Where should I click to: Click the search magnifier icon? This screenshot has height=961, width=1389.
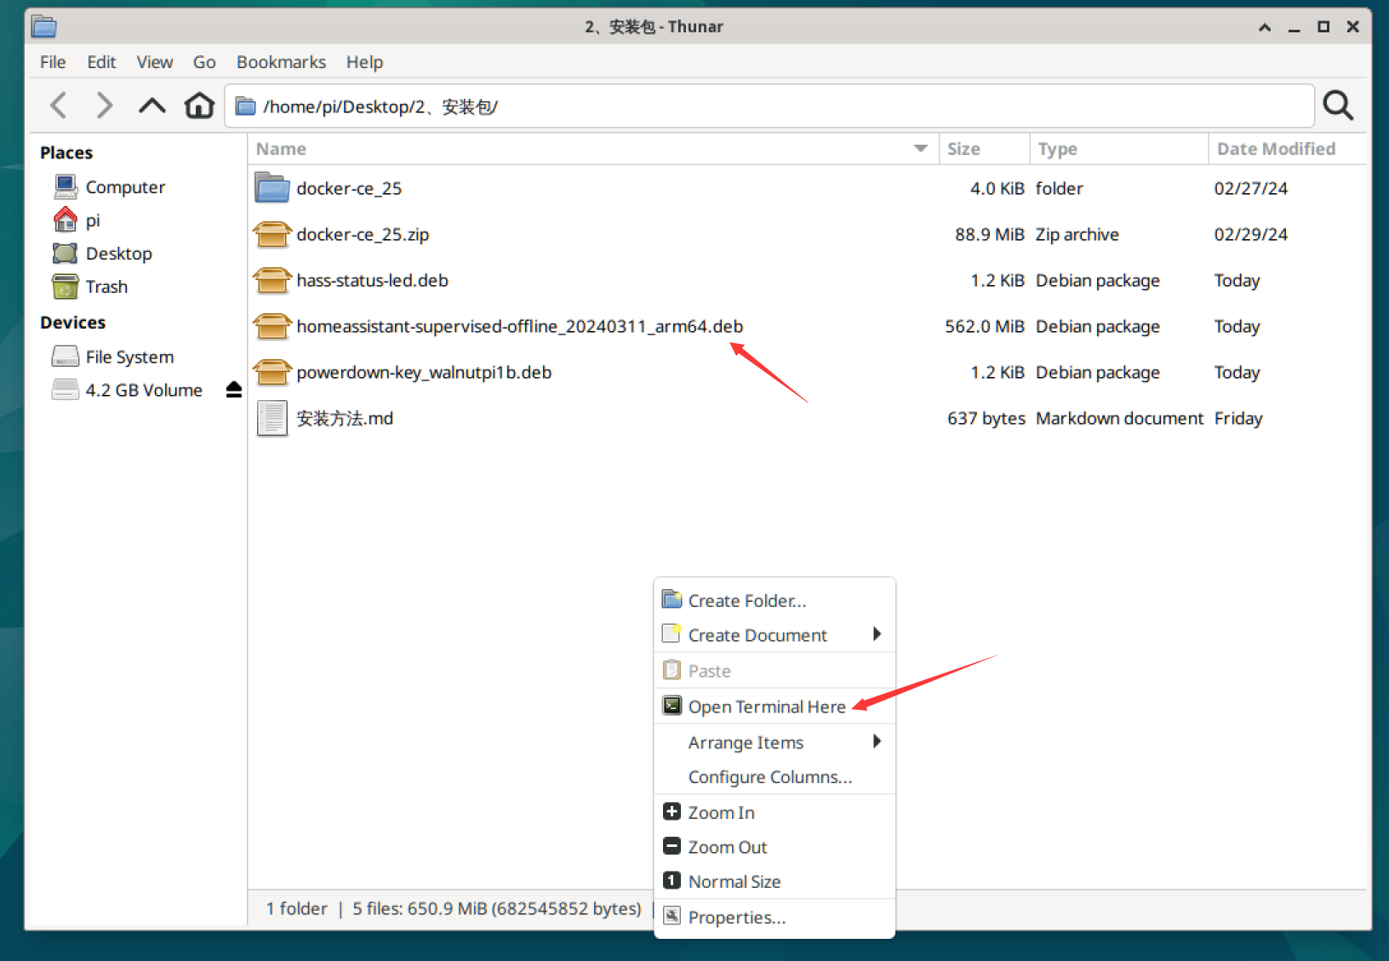[1338, 106]
